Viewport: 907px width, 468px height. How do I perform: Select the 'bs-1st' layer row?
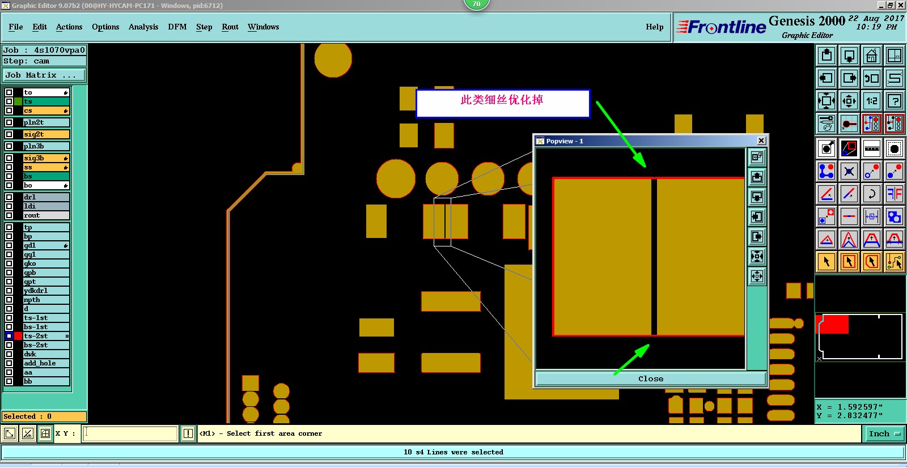click(46, 327)
